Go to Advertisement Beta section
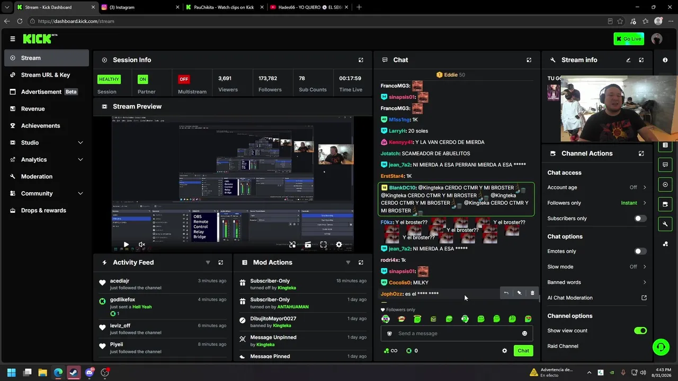The height and width of the screenshot is (381, 678). [47, 92]
